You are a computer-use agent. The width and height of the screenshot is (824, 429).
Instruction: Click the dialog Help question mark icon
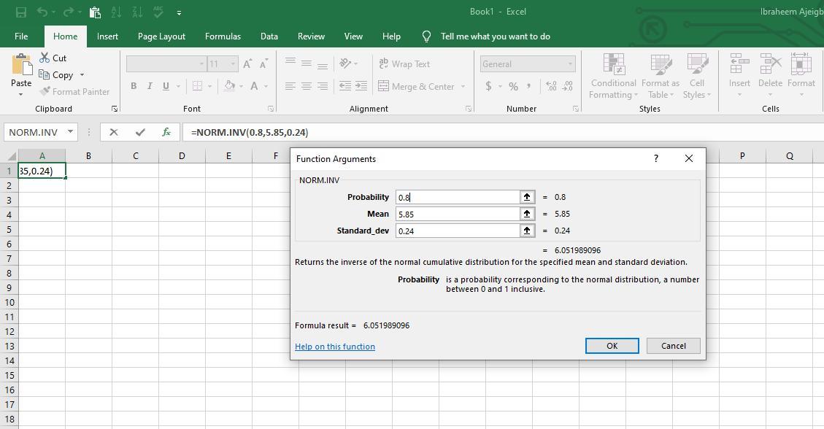(x=655, y=158)
